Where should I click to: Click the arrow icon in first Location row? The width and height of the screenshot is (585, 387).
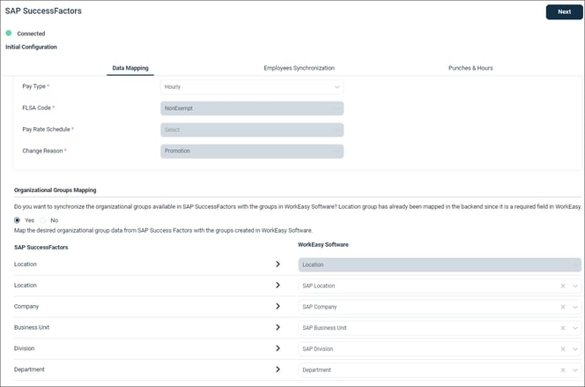pyautogui.click(x=278, y=264)
